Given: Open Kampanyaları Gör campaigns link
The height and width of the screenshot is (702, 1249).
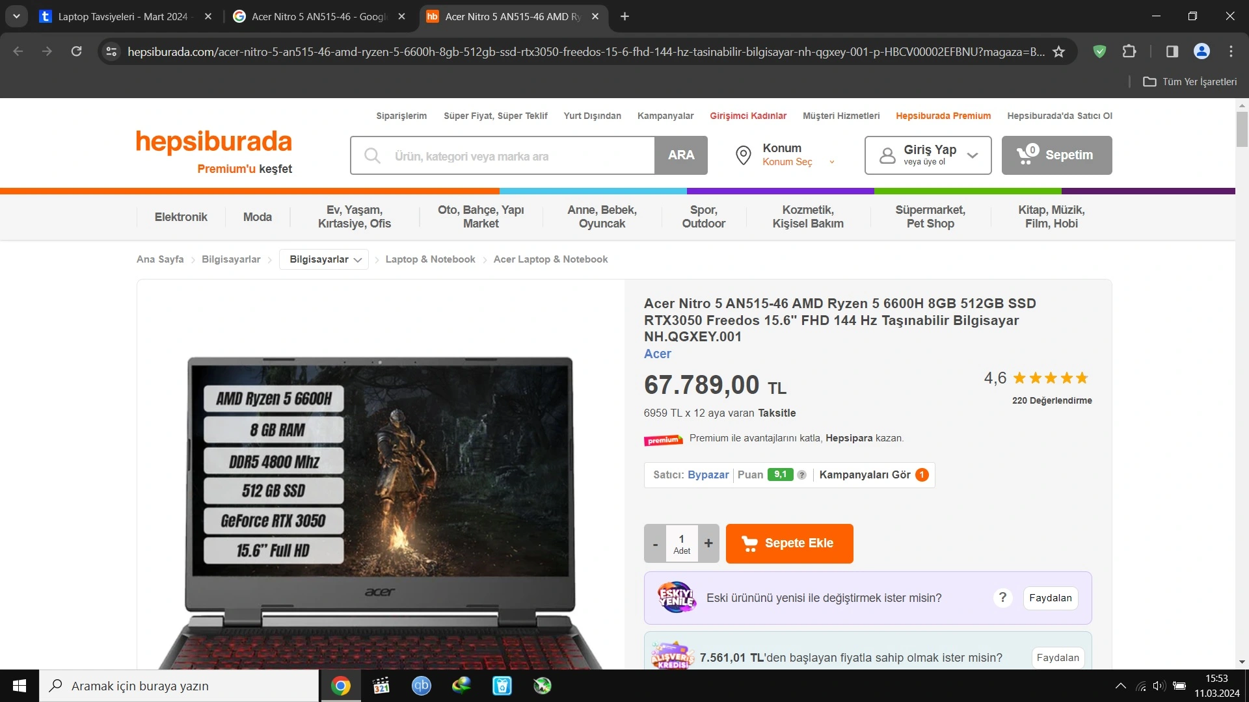Looking at the screenshot, I should click(x=874, y=475).
